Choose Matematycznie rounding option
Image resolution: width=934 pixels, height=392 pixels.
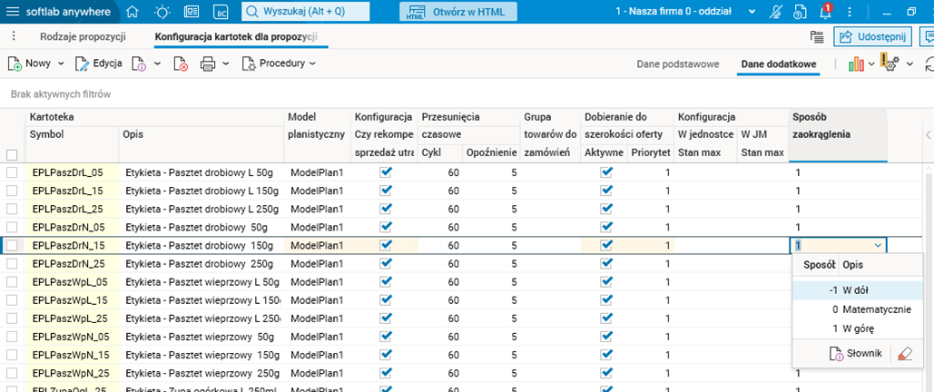tap(857, 309)
